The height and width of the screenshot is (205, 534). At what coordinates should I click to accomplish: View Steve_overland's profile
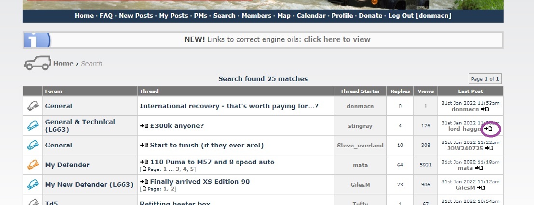360,145
